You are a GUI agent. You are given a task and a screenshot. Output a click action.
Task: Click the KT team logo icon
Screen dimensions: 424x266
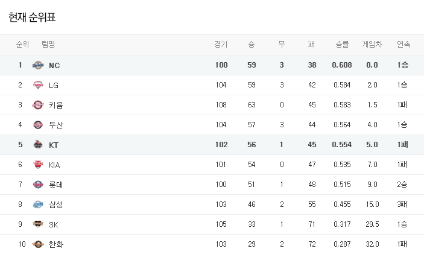(x=38, y=145)
